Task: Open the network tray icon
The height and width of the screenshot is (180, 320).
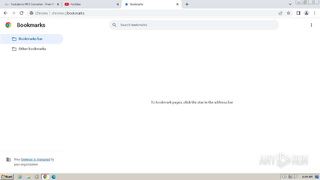Action: (290, 177)
